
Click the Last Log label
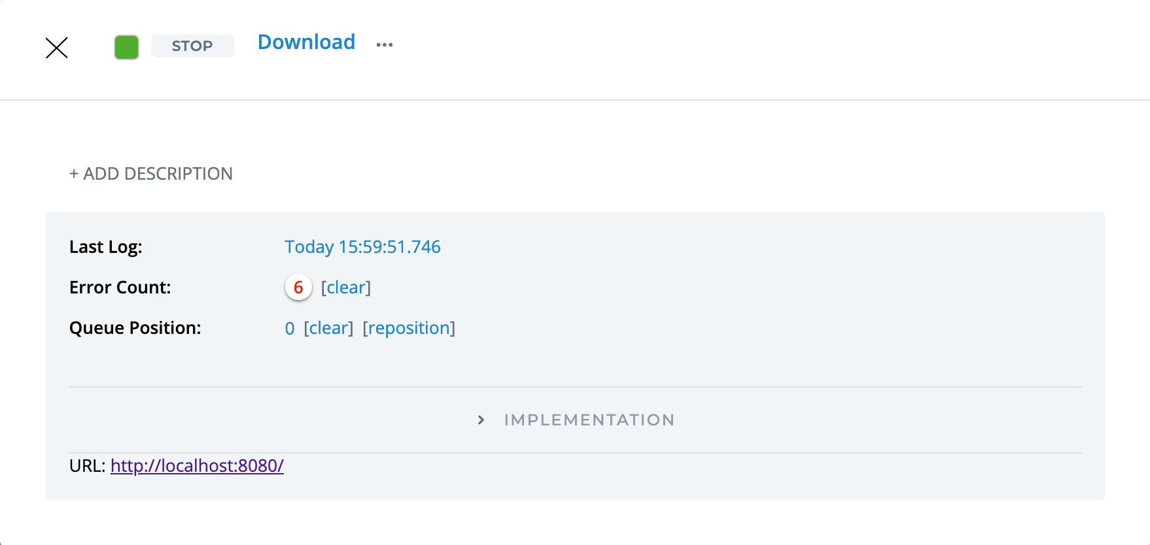106,247
